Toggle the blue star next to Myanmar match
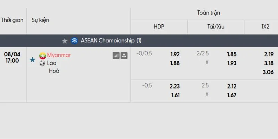 click(32, 60)
